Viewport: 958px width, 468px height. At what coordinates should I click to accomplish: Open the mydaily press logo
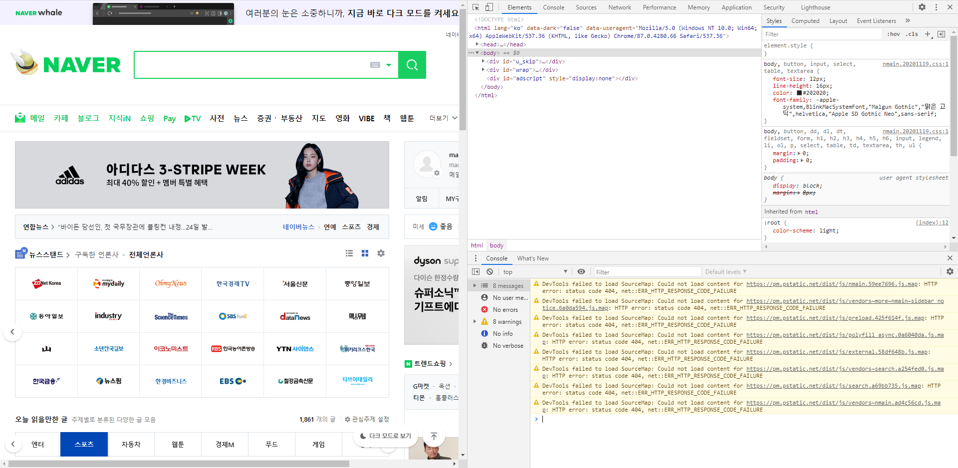pos(109,283)
